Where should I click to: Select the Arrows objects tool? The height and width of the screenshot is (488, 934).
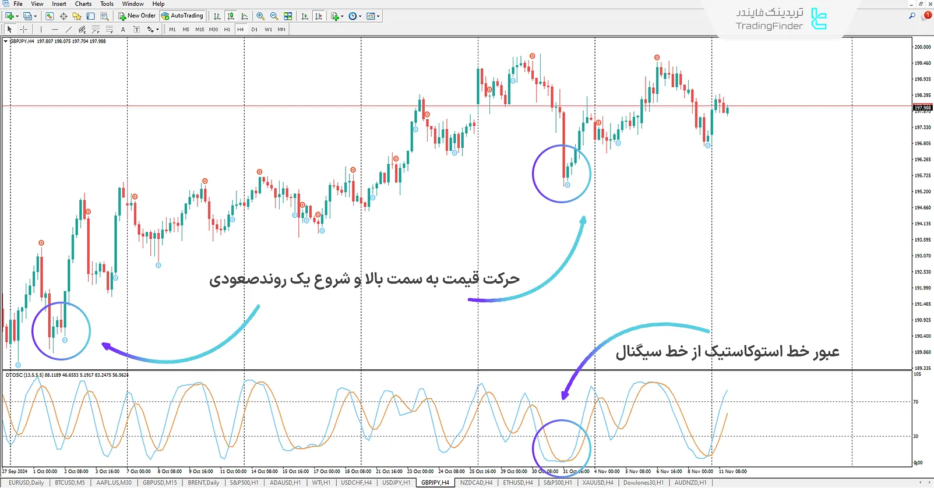click(x=150, y=29)
